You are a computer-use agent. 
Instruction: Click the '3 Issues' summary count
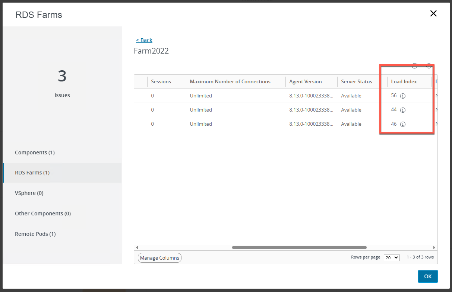click(x=62, y=83)
